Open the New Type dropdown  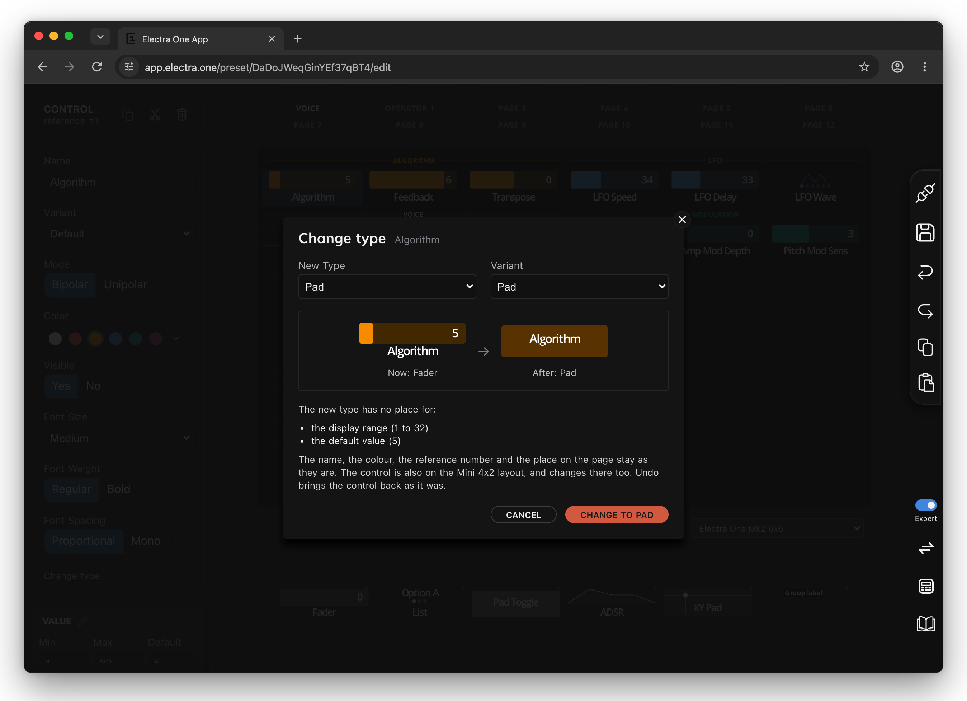click(387, 287)
